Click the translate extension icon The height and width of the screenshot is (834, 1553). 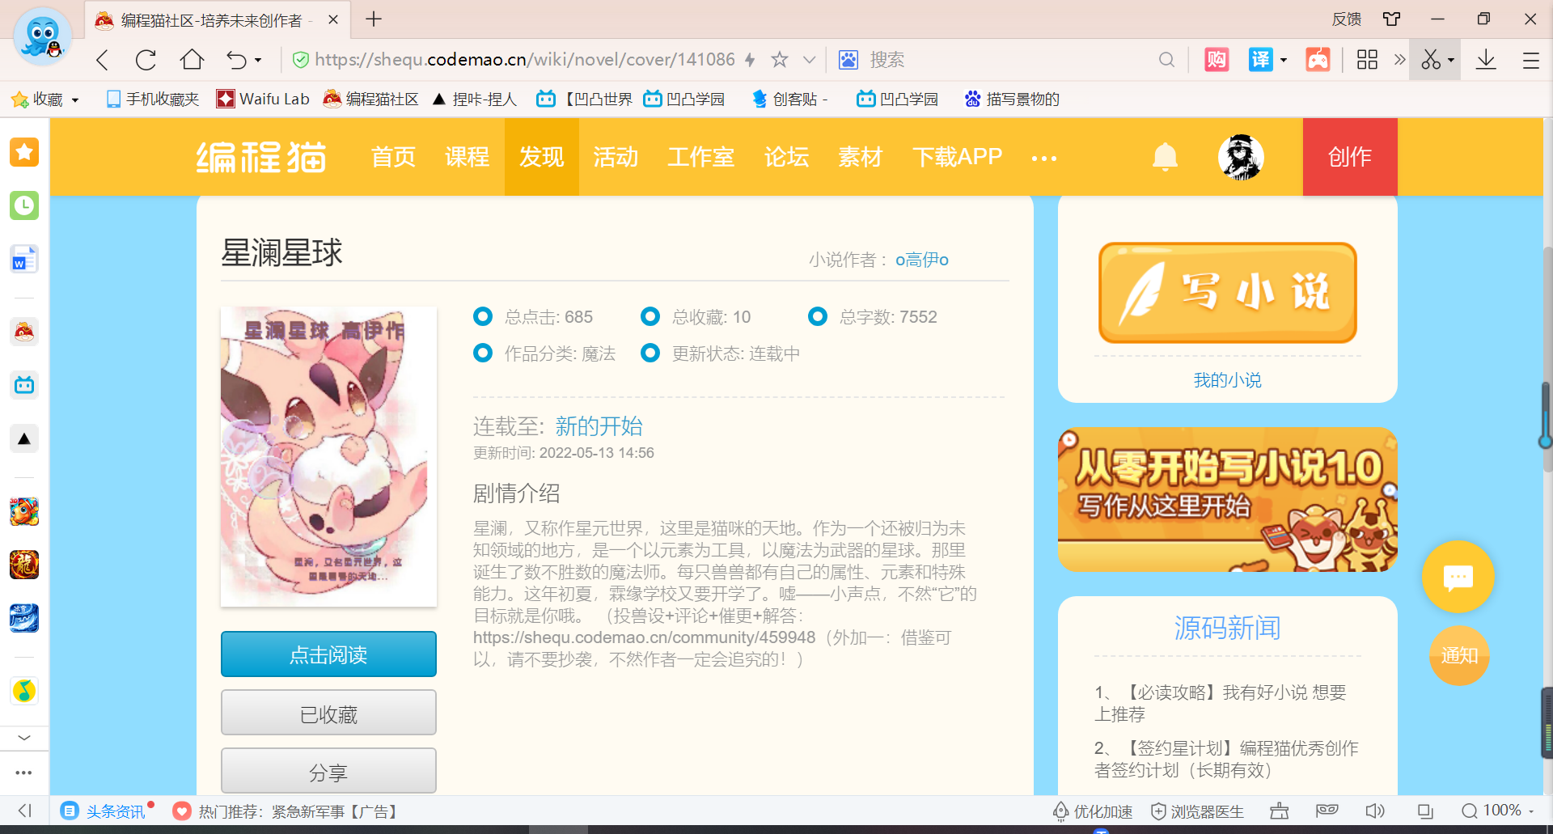1260,59
